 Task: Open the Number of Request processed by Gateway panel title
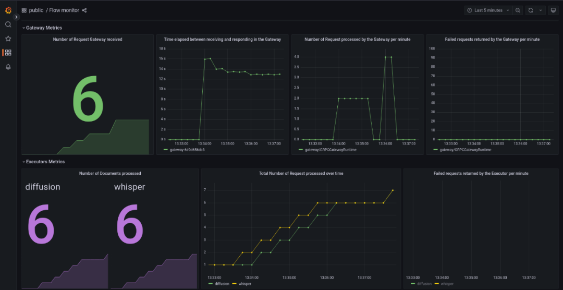click(357, 40)
